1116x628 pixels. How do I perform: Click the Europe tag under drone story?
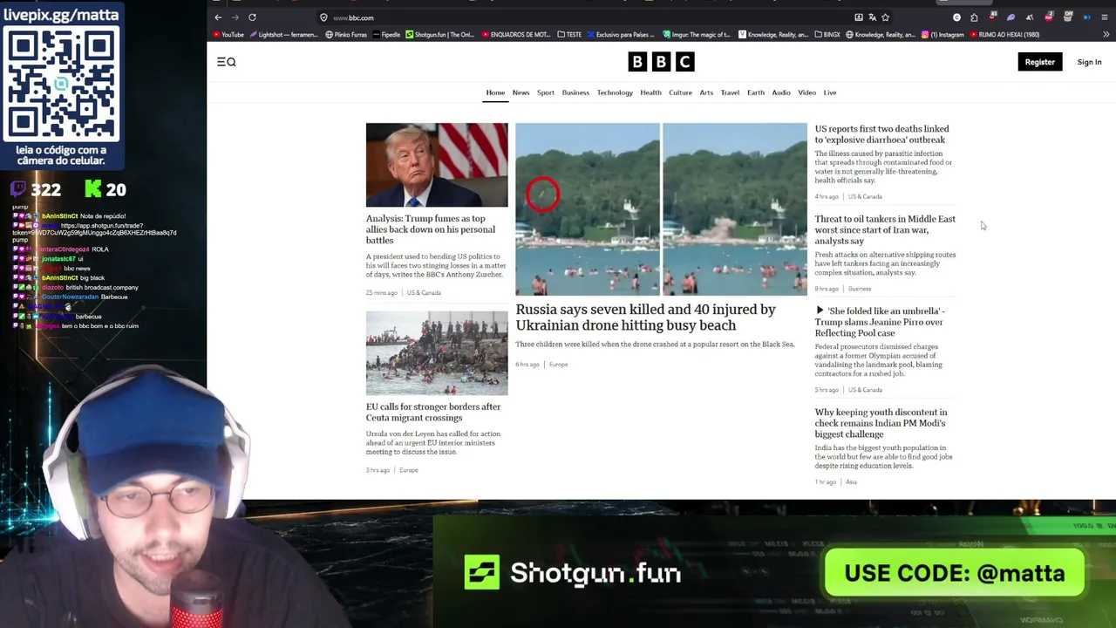tap(559, 365)
